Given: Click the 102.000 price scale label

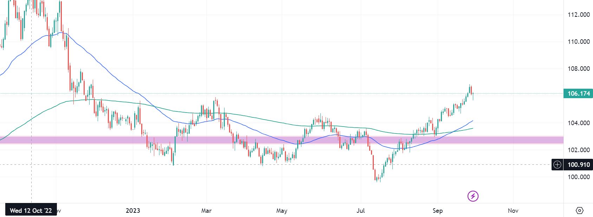Looking at the screenshot, I should [x=579, y=150].
